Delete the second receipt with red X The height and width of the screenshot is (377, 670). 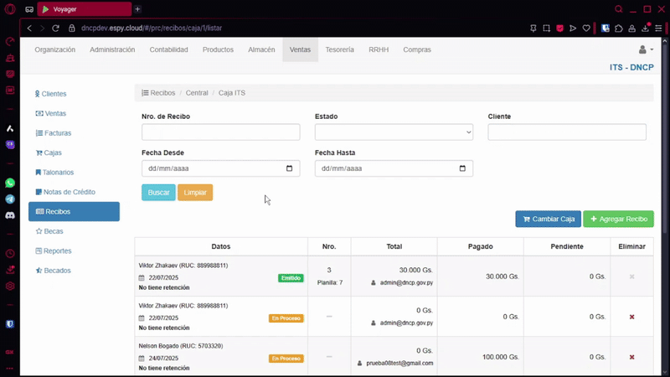click(631, 317)
